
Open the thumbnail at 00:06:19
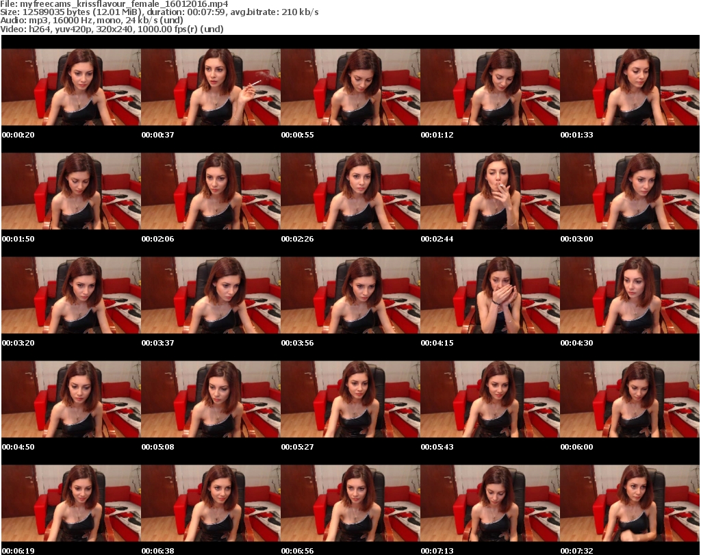point(71,503)
